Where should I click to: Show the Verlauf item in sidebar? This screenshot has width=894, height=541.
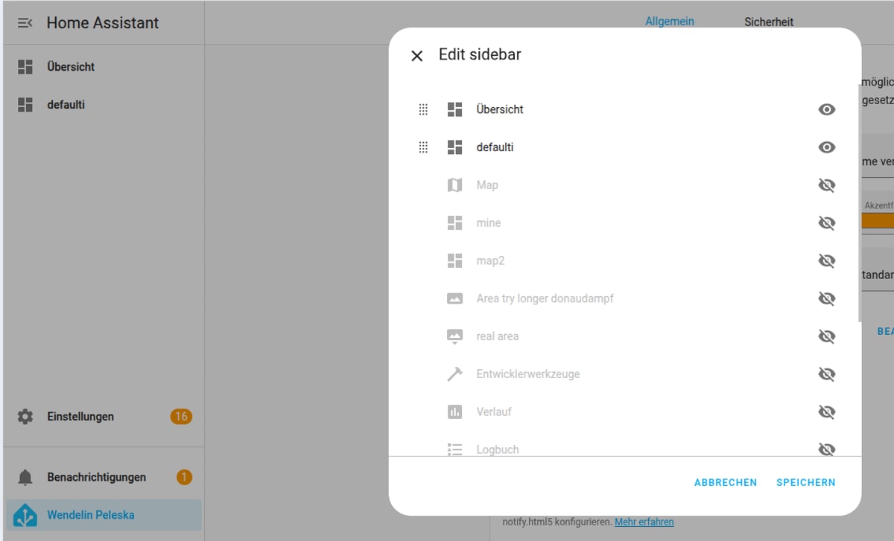(826, 412)
